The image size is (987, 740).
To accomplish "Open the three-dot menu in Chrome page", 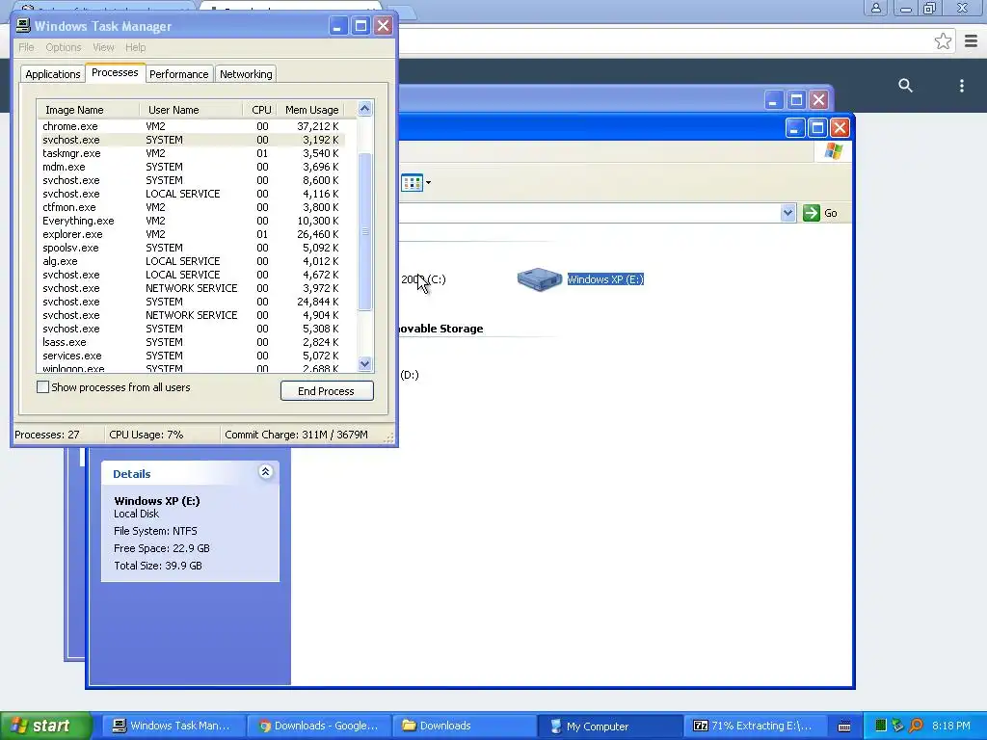I will click(x=961, y=85).
